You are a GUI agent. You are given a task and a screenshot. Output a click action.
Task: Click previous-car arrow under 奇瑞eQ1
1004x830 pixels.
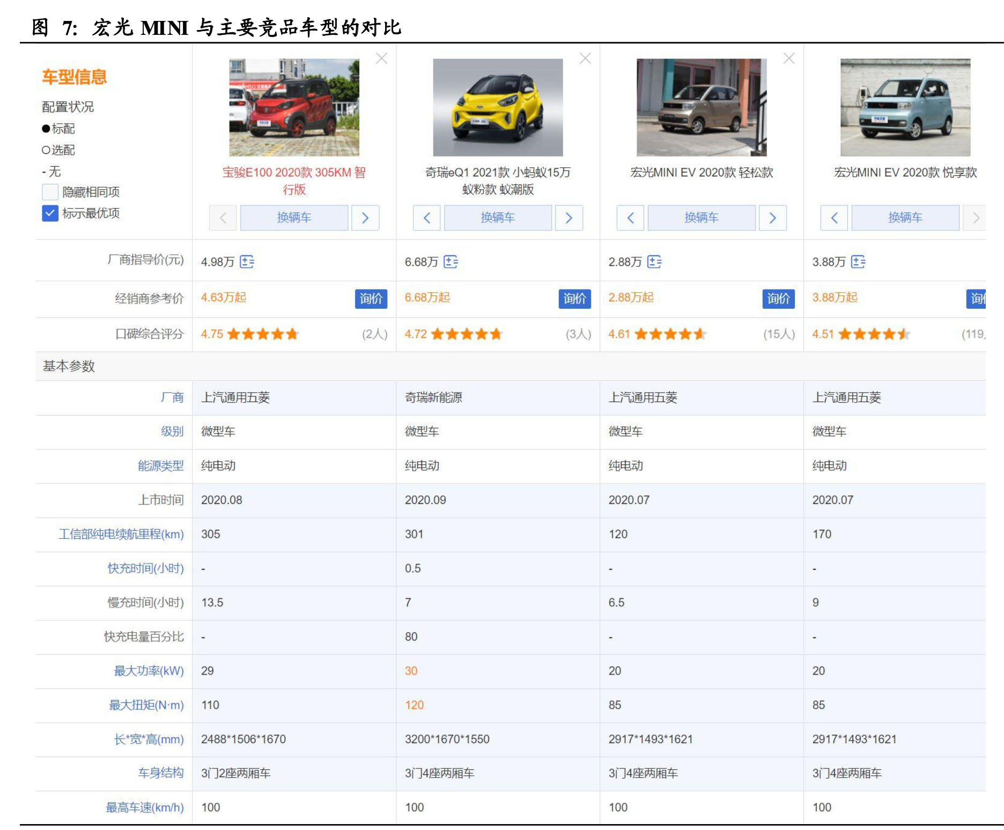pyautogui.click(x=426, y=218)
